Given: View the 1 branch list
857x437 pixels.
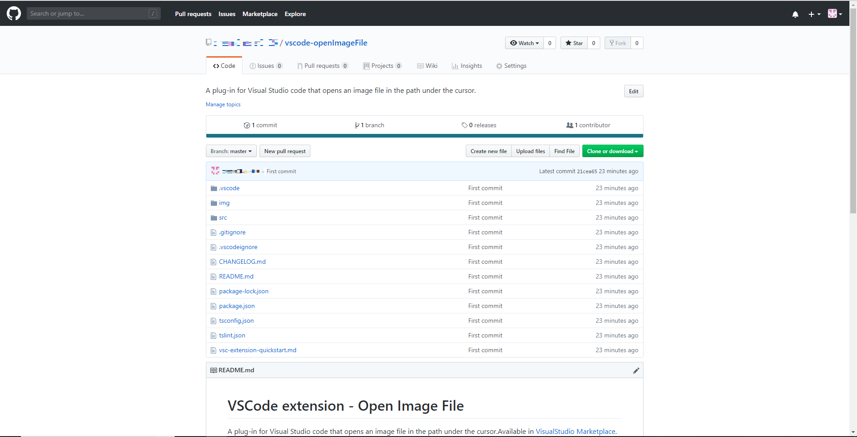Looking at the screenshot, I should 369,125.
